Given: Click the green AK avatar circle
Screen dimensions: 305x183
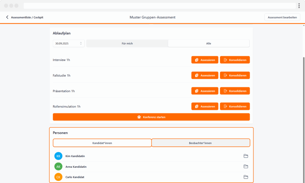Looking at the screenshot, I should pos(58,167).
